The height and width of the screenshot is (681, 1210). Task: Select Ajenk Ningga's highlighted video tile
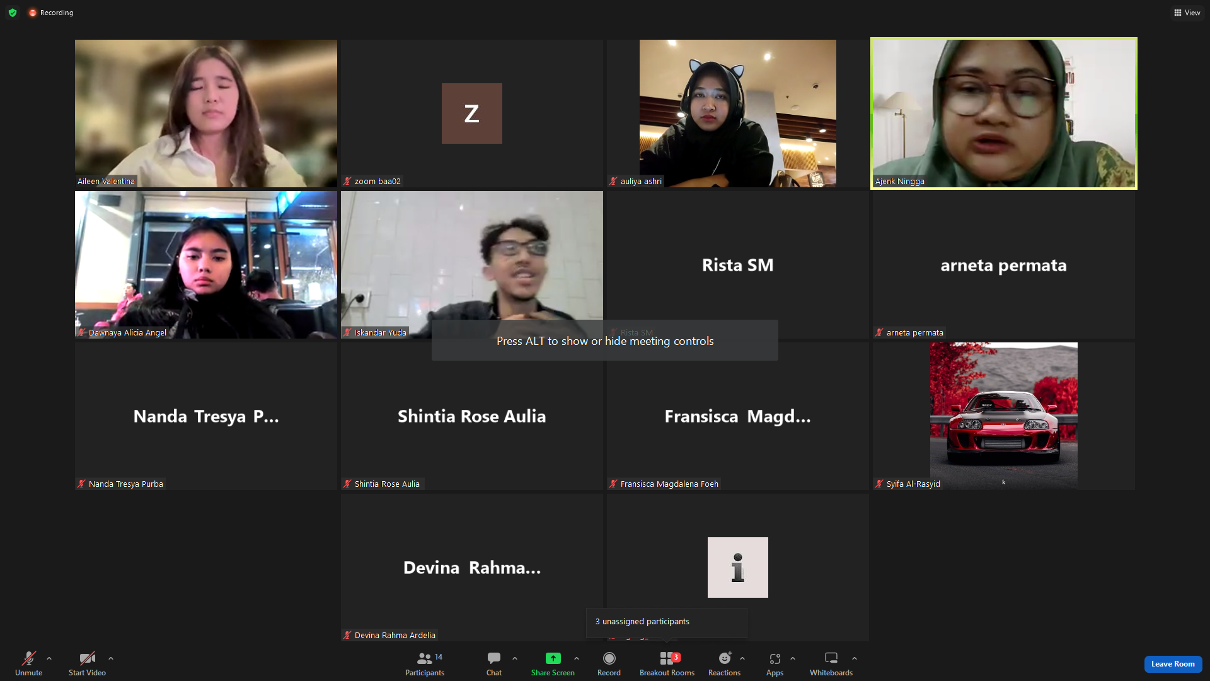1004,113
